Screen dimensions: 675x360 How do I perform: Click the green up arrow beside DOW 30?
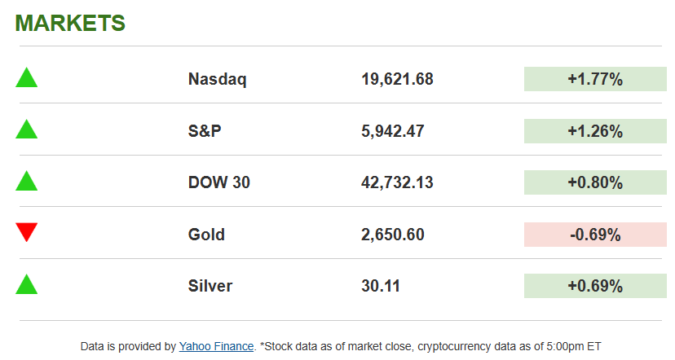point(27,181)
